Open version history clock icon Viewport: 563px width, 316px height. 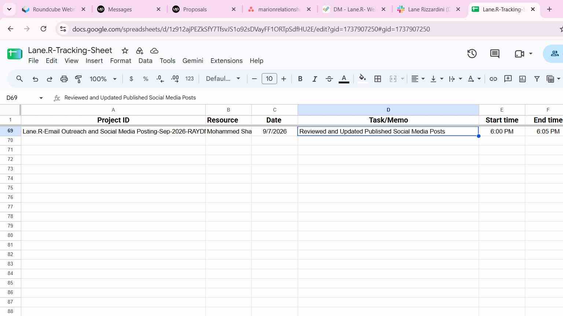(472, 54)
